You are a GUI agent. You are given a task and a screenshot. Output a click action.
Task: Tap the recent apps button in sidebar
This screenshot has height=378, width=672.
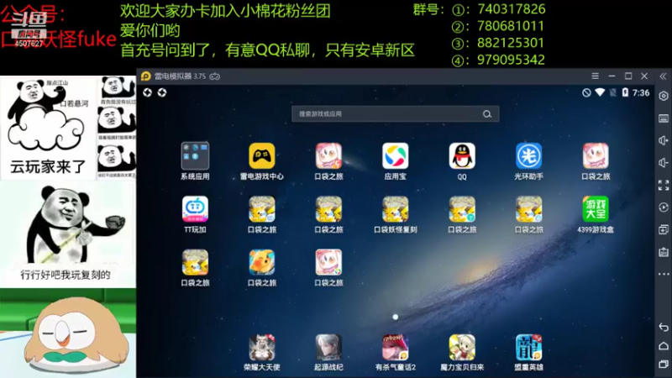point(664,364)
